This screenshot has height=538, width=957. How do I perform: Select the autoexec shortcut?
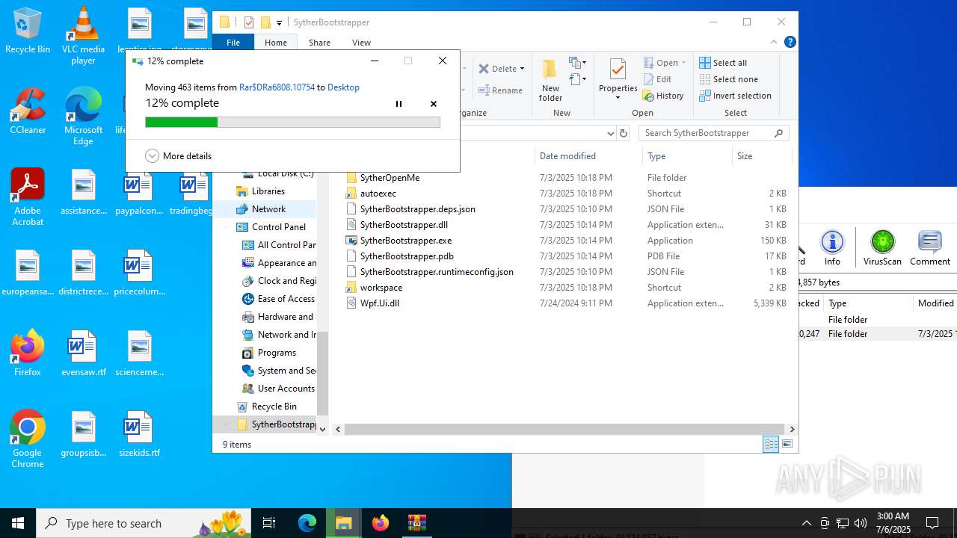tap(378, 194)
